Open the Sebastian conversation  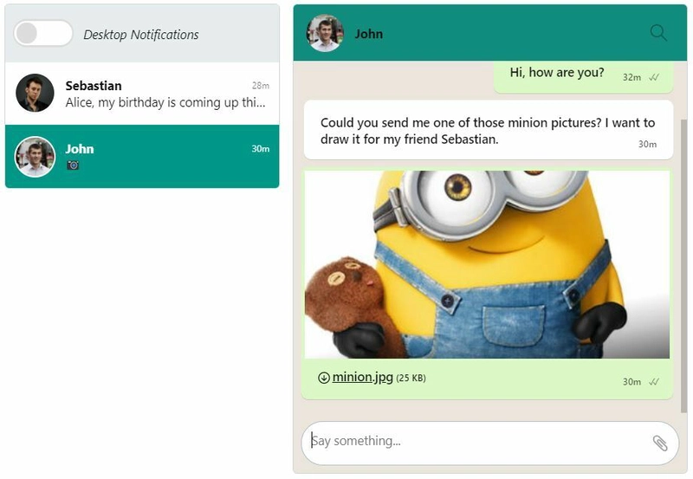(142, 94)
